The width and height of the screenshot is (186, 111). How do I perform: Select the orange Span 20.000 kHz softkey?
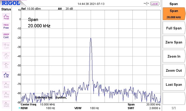[174, 14]
